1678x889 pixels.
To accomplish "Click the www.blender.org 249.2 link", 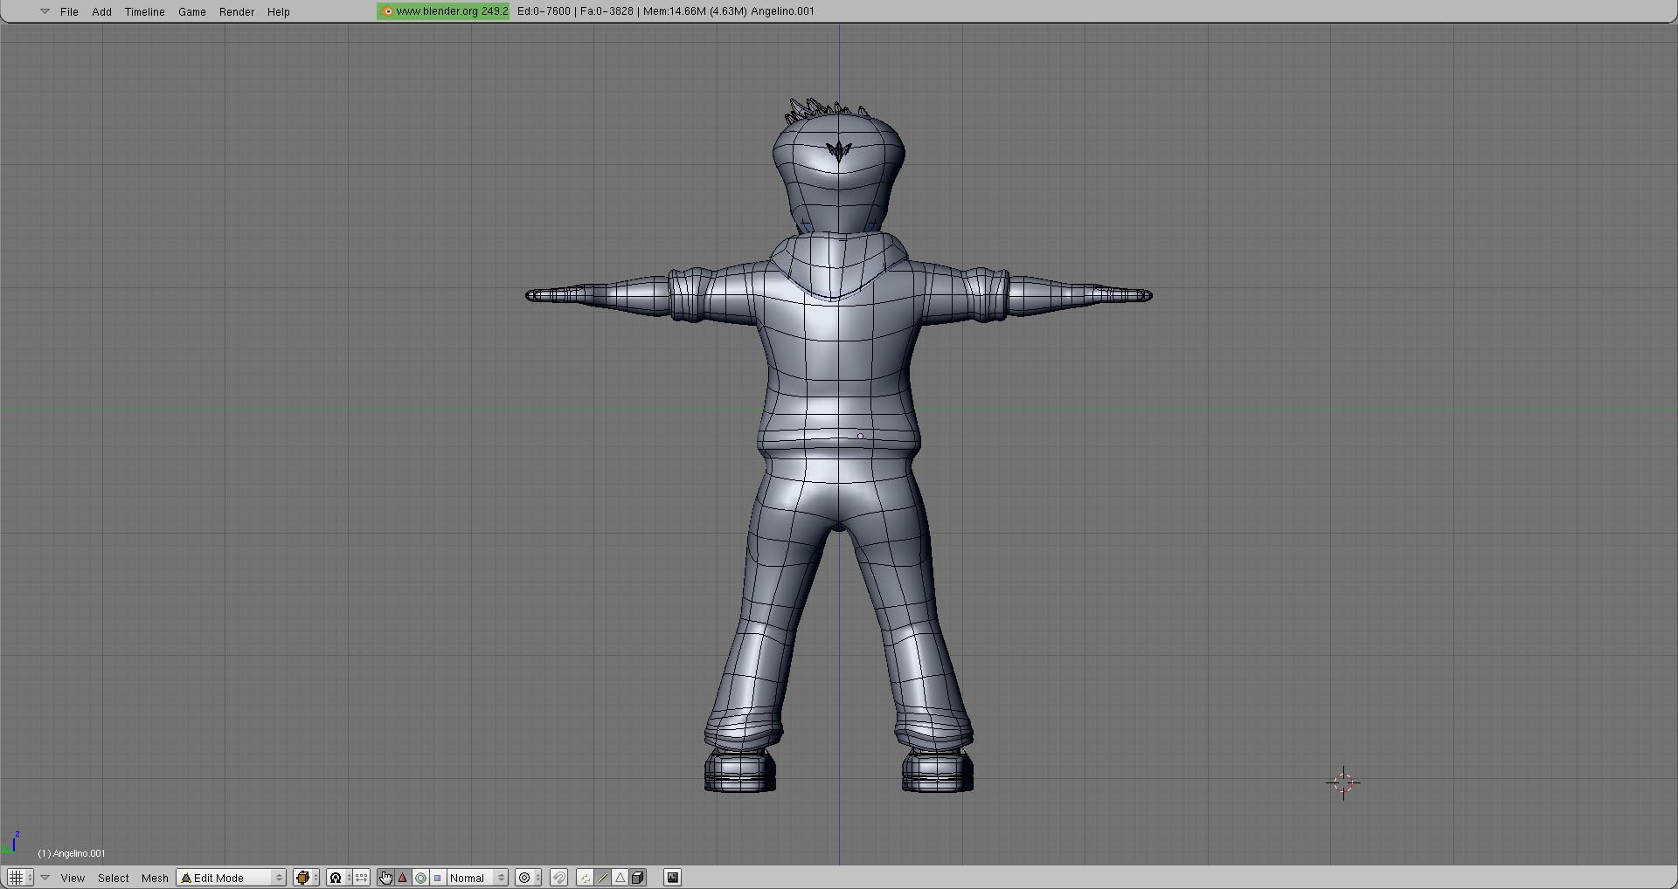I will [x=444, y=11].
